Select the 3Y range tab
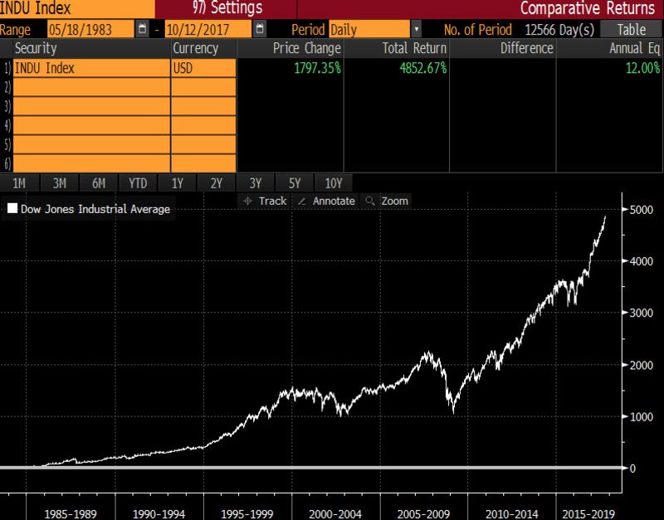The width and height of the screenshot is (664, 520). [256, 183]
